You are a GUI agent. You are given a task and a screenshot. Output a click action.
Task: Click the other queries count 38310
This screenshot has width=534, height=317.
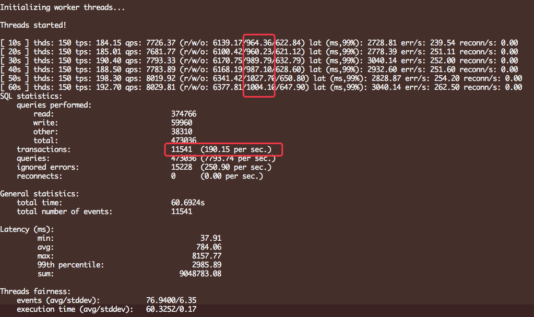(x=182, y=132)
